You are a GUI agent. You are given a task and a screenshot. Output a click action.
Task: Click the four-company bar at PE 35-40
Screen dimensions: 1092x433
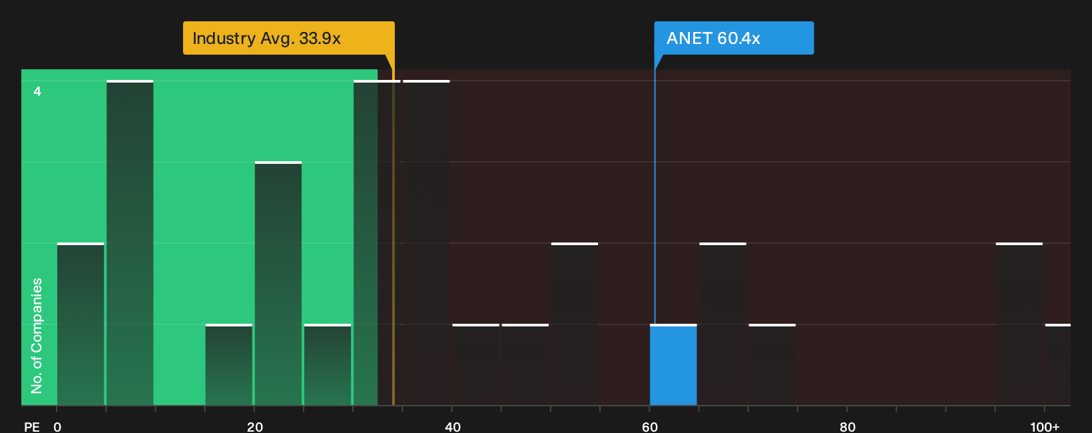click(x=426, y=243)
